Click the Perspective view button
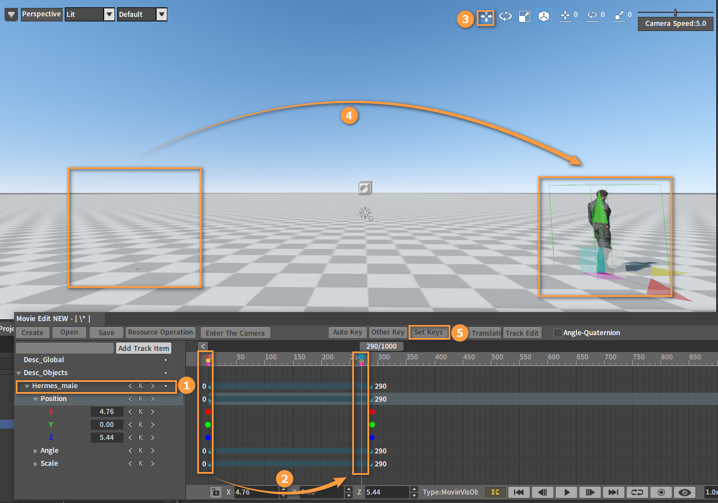Image resolution: width=718 pixels, height=503 pixels. click(x=41, y=14)
